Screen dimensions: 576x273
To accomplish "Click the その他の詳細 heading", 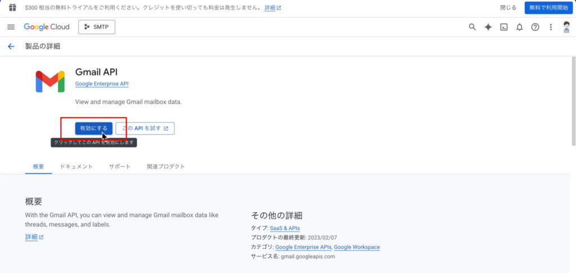I will [277, 216].
